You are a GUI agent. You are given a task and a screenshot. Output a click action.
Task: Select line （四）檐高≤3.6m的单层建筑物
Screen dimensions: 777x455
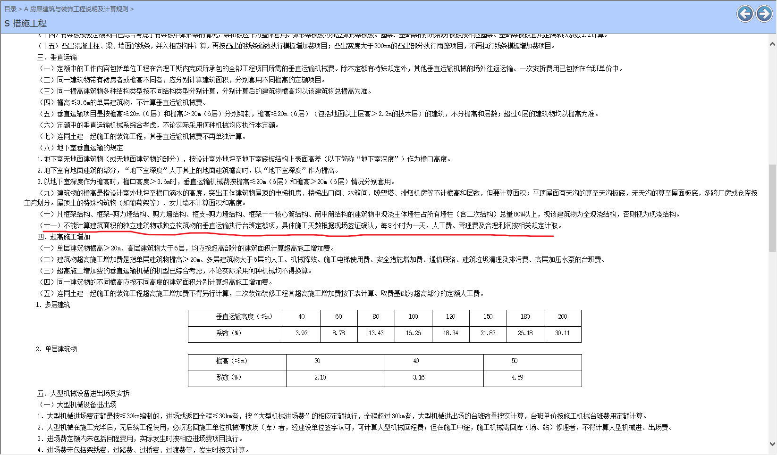[x=122, y=102]
